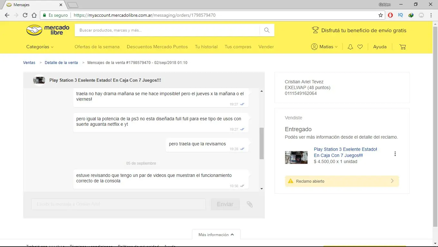Go back with the browser back arrow
The image size is (438, 247).
point(7,15)
